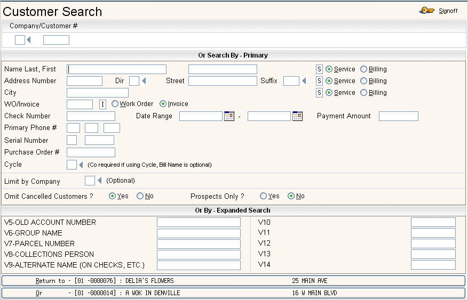468x300 pixels.
Task: Click the Purchase Order # field
Action: (91, 152)
